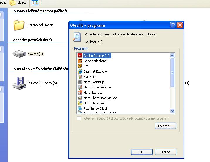The height and width of the screenshot is (162, 210).
Task: Click the dialog help question mark button
Action: tap(173, 25)
